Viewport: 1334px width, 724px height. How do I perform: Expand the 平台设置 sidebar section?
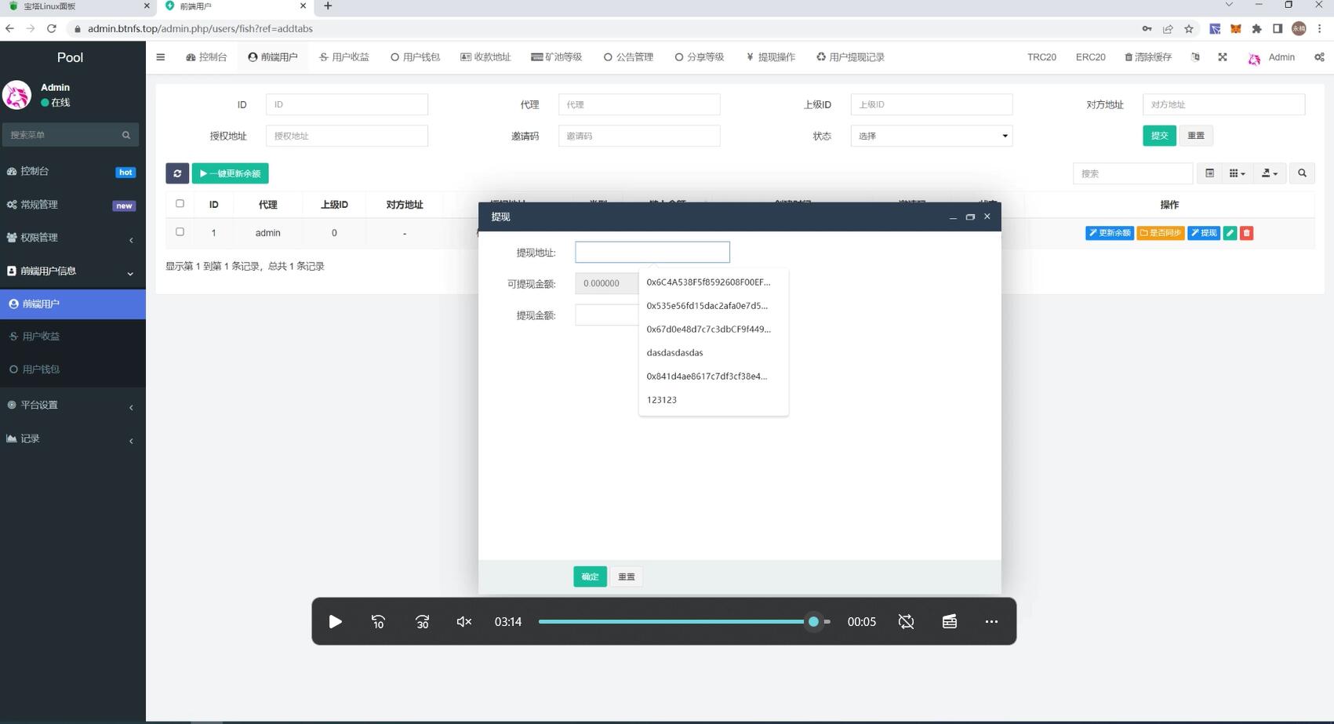pos(71,405)
